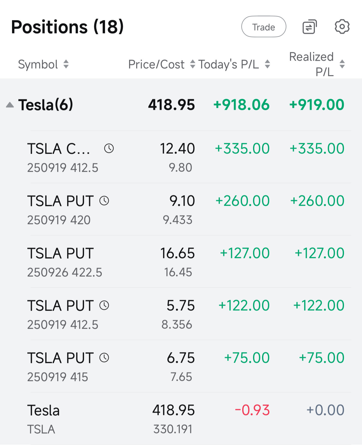The image size is (362, 448).
Task: Select the Symbol column header
Action: click(38, 64)
